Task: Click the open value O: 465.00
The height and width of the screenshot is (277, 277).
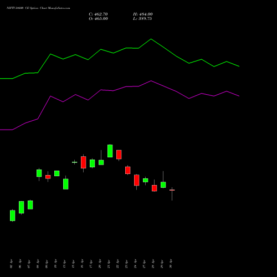Action: 98,19
